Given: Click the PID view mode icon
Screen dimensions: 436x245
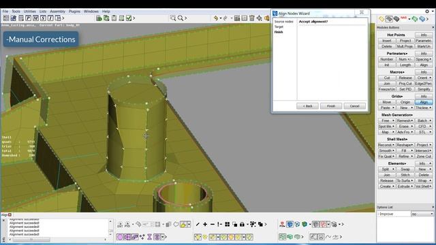Looking at the screenshot, I should [127, 225].
